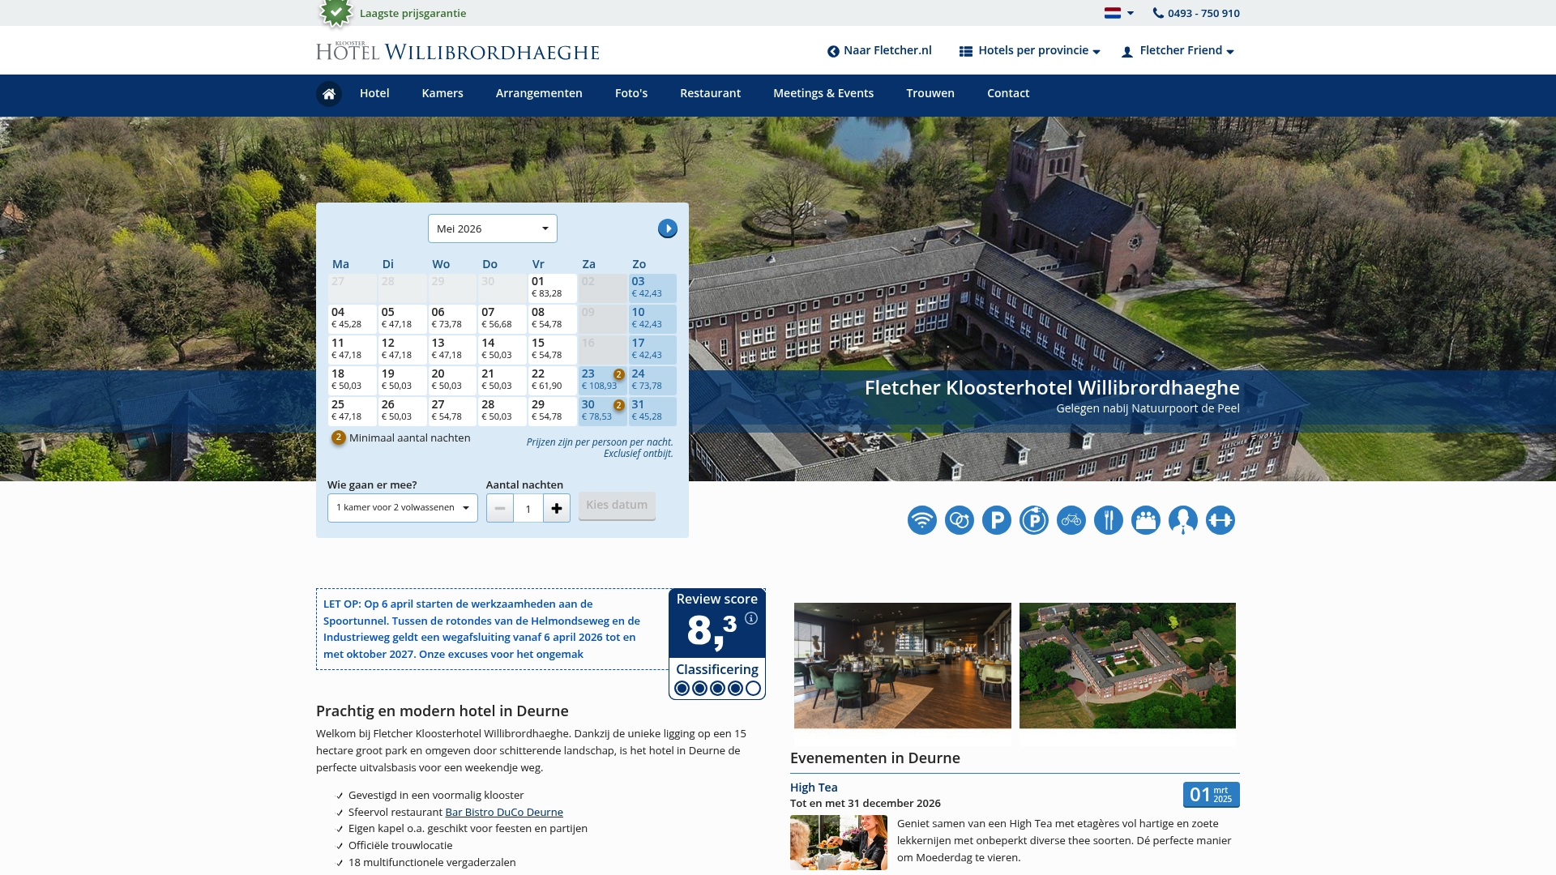This screenshot has width=1556, height=875.
Task: Click the meeting rooms group icon
Action: 1145,520
